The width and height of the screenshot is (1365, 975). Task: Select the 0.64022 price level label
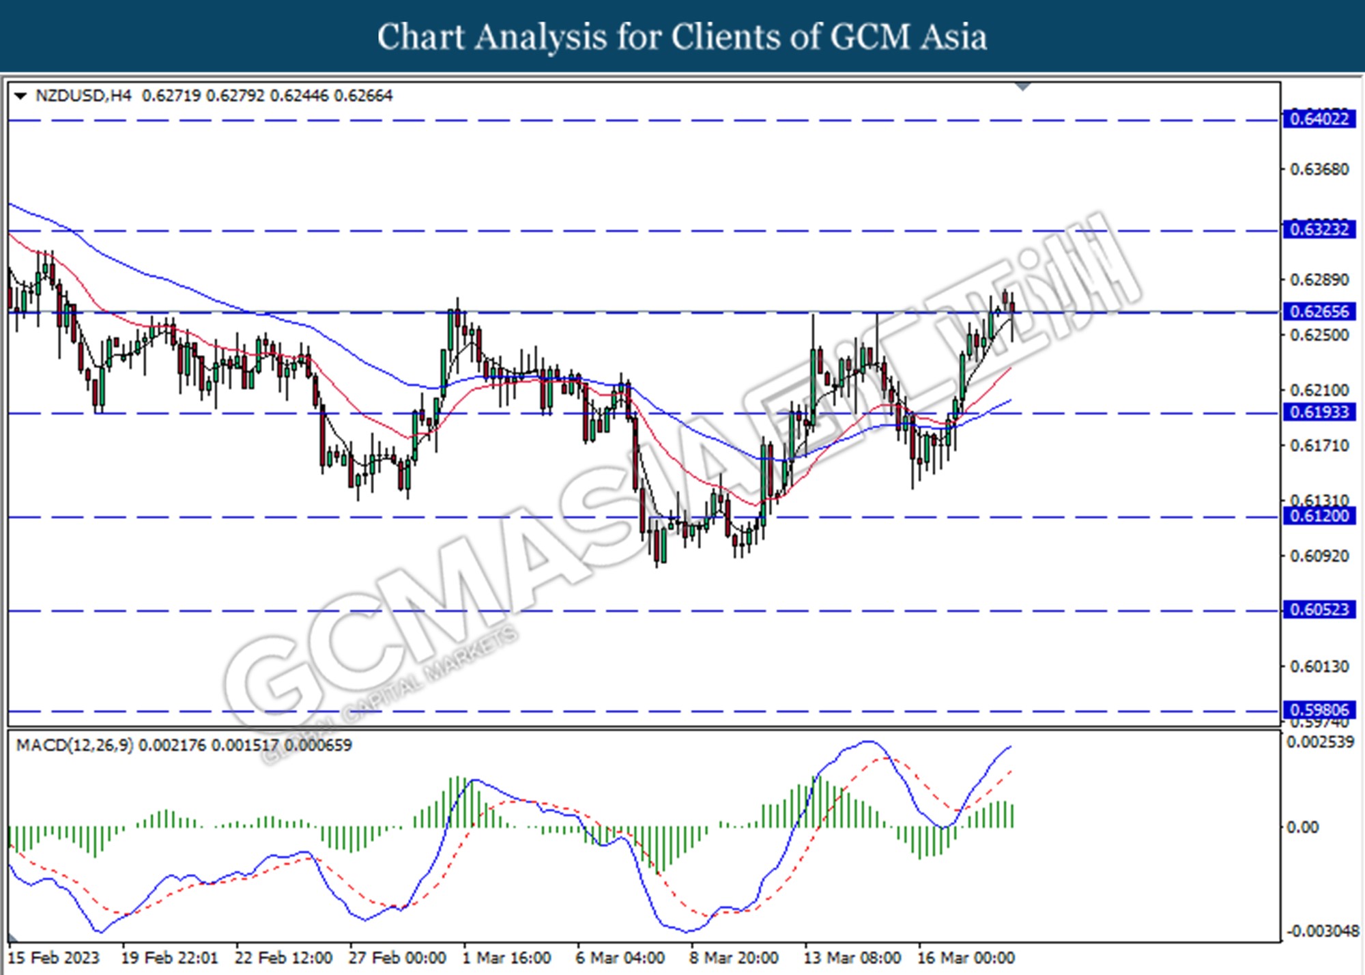click(x=1319, y=119)
